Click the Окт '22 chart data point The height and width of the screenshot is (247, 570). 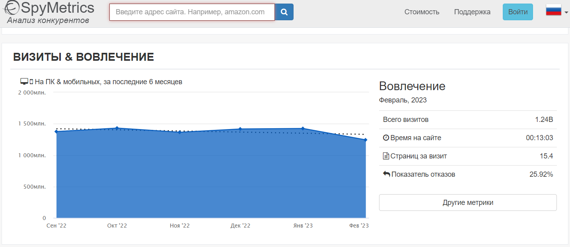pos(117,128)
